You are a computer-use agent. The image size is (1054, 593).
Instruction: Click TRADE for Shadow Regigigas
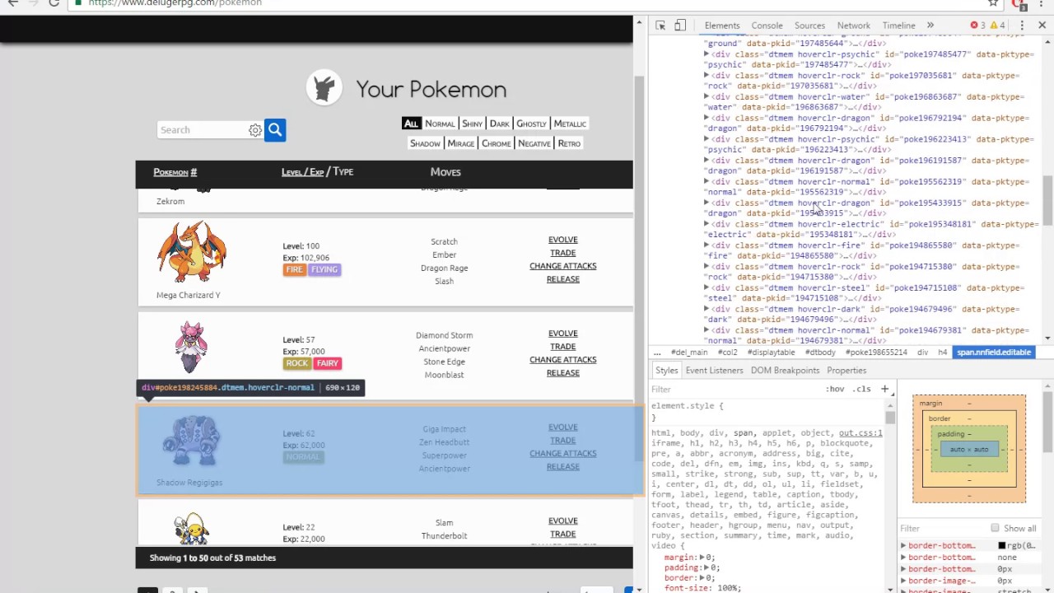tap(563, 441)
